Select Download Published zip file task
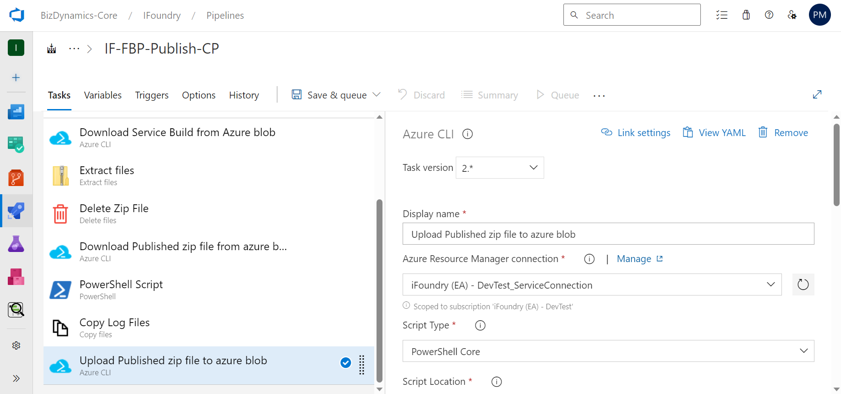841x394 pixels. (209, 252)
